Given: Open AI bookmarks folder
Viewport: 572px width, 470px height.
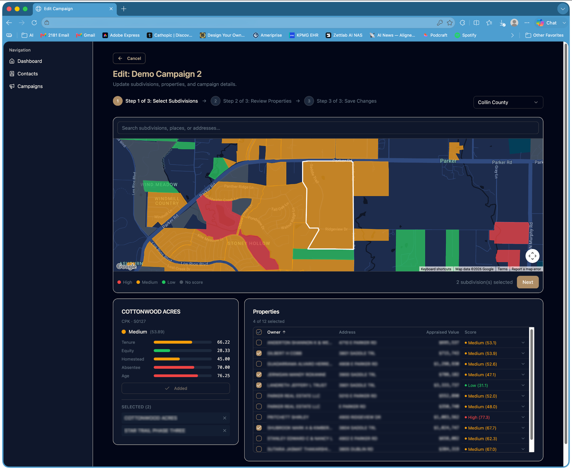Looking at the screenshot, I should coord(27,35).
